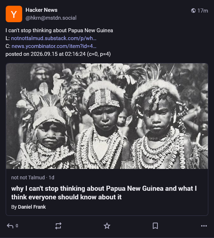
Task: Click the posted on 2026.09.15 line
Action: pyautogui.click(x=58, y=54)
